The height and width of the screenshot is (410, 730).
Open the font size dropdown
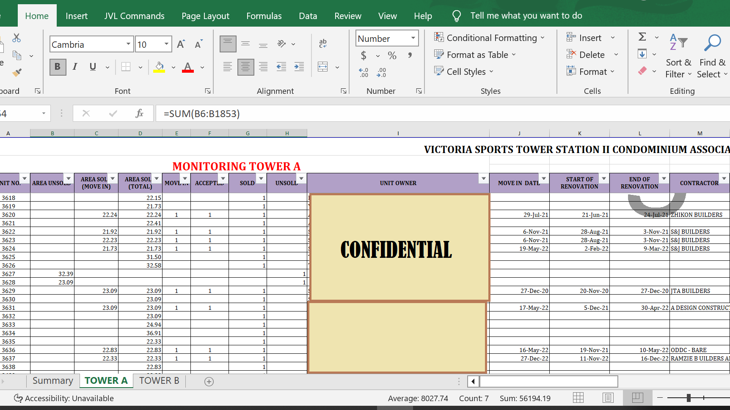(166, 44)
